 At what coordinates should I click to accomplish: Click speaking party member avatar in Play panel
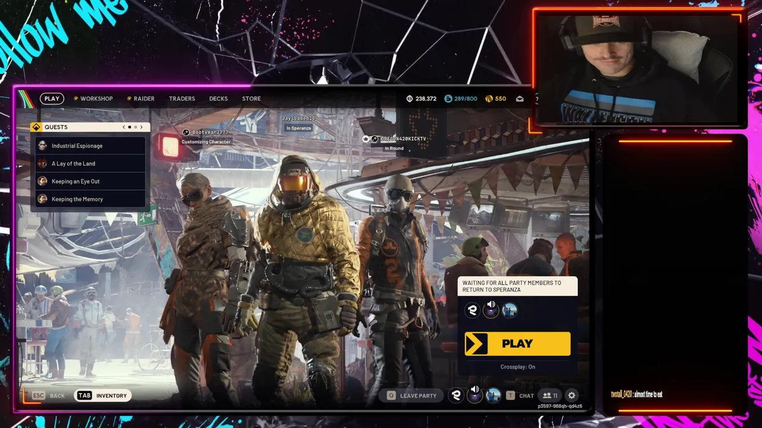coord(491,310)
